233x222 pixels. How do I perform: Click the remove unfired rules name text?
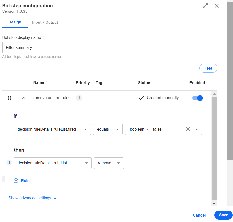52,98
